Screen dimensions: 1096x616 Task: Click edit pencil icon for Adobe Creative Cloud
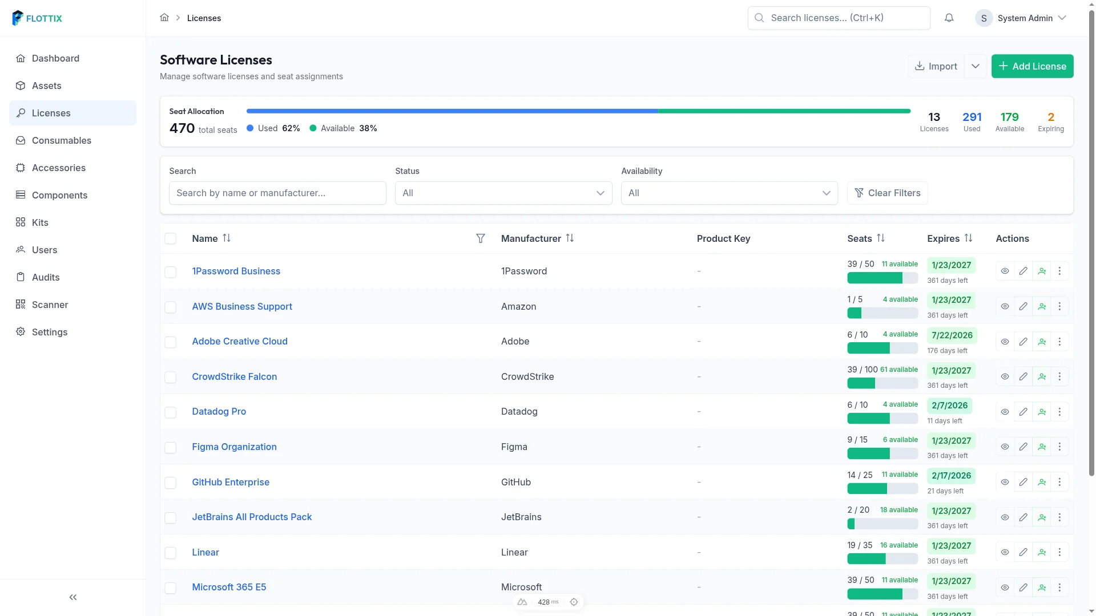click(x=1023, y=342)
